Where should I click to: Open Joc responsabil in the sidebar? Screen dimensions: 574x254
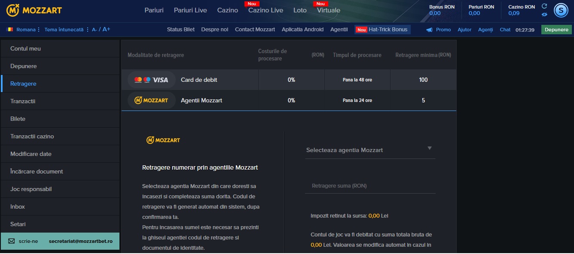60,189
